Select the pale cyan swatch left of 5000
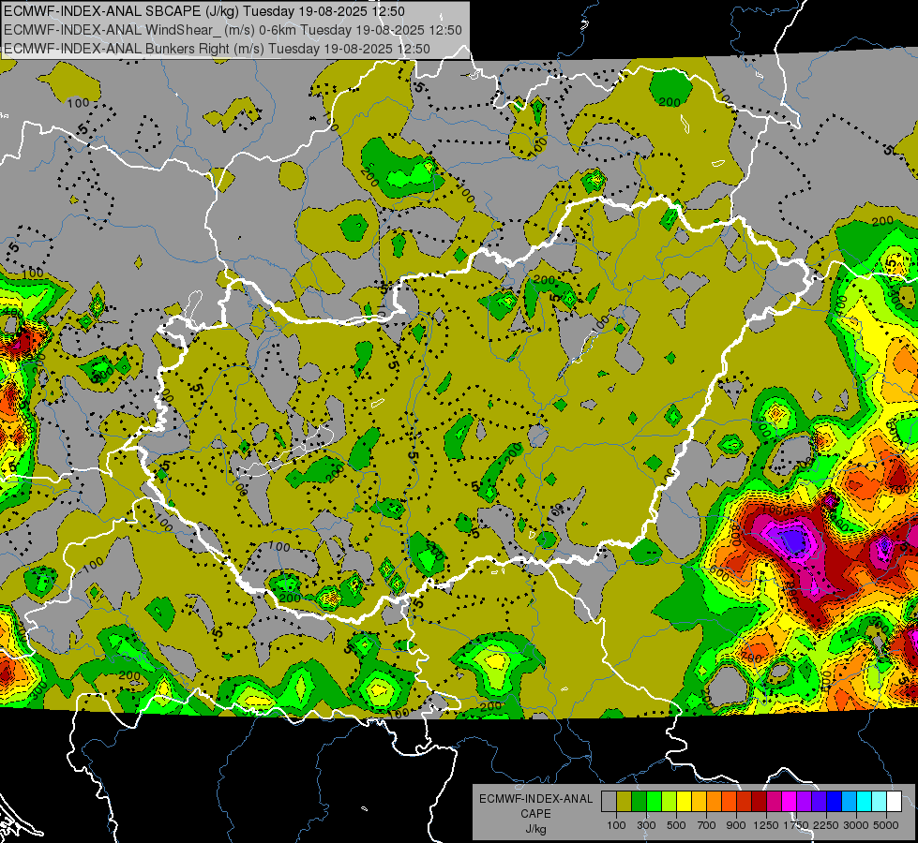 point(880,802)
